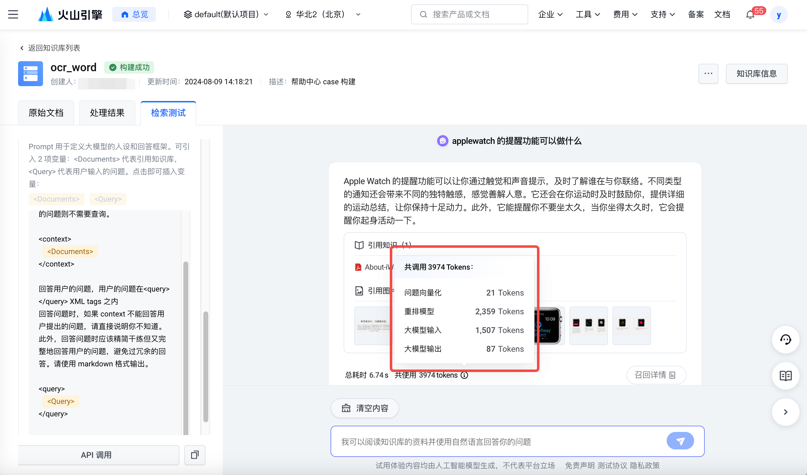Focus the 搜索产品或文档 search field
The width and height of the screenshot is (807, 475).
pyautogui.click(x=469, y=14)
